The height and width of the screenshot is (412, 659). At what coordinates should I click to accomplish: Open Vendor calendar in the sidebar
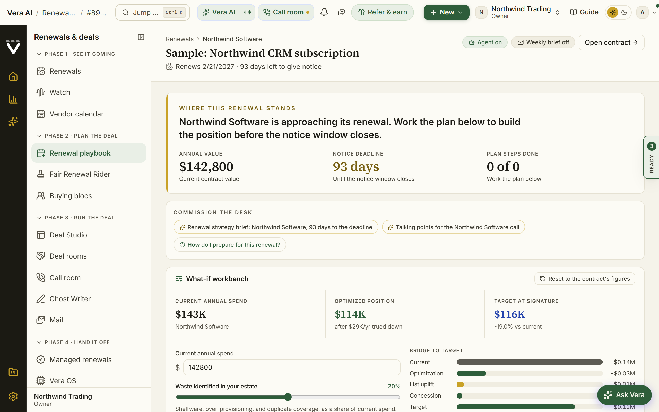coord(89,114)
